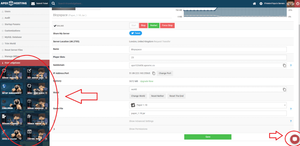Open the Cauldron tutorial thumbnail
Viewport: 300px width, 146px height.
pyautogui.click(x=12, y=104)
